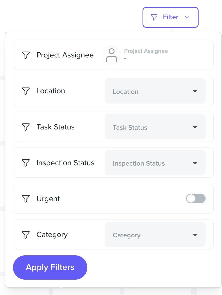Image resolution: width=222 pixels, height=295 pixels.
Task: Click the funnel icon beside Category label
Action: [x=26, y=235]
